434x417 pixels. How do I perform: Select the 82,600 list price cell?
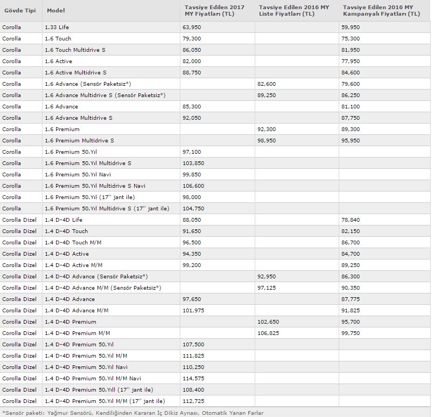click(x=267, y=84)
